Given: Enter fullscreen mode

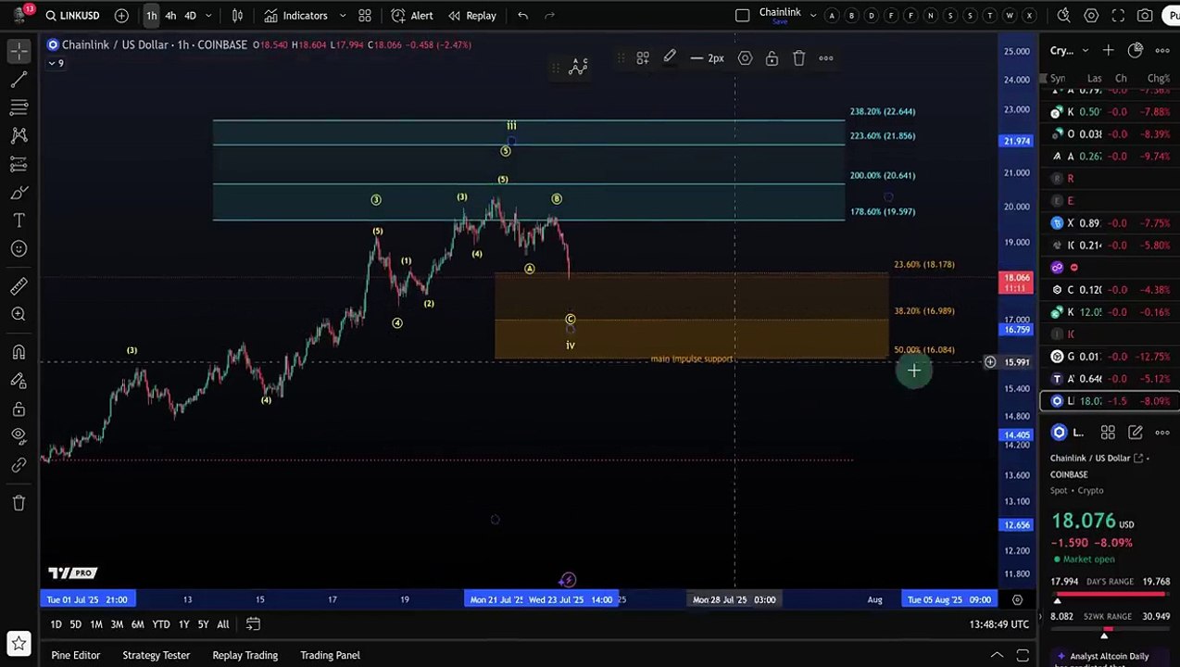Looking at the screenshot, I should click(x=1118, y=15).
